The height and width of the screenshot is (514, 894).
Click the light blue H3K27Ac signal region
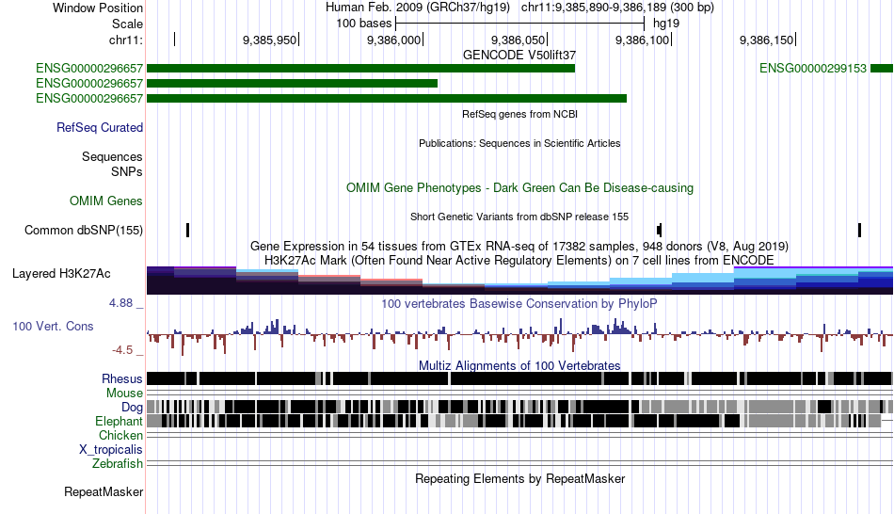[x=702, y=278]
